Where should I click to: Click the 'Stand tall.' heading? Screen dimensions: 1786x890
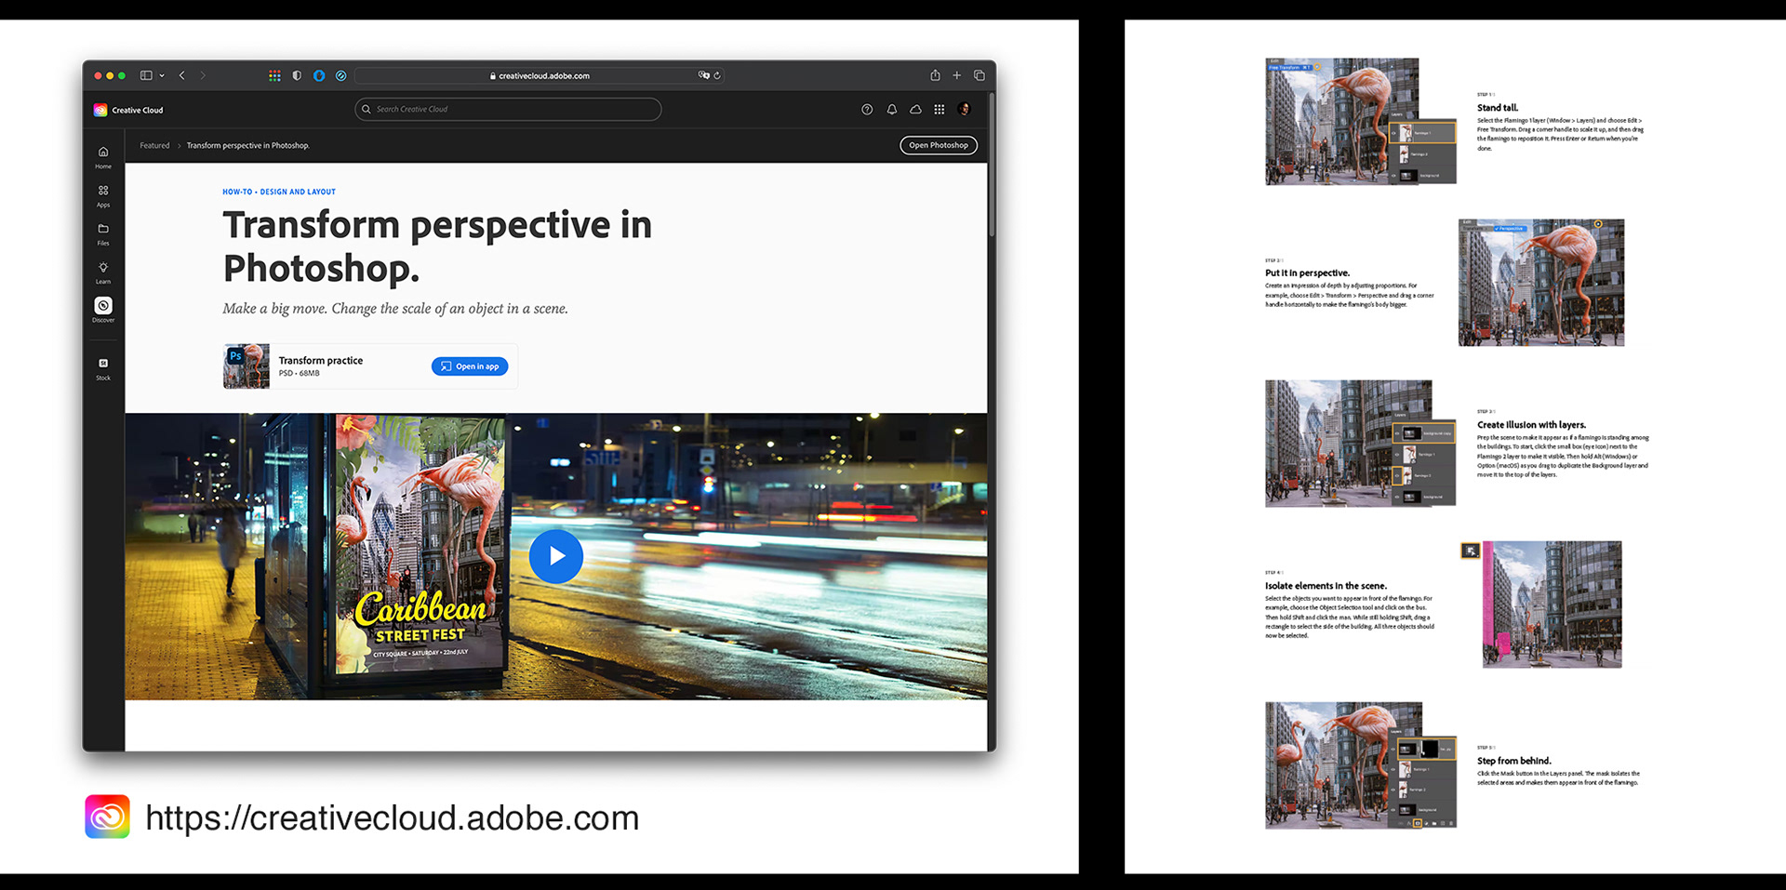point(1498,108)
